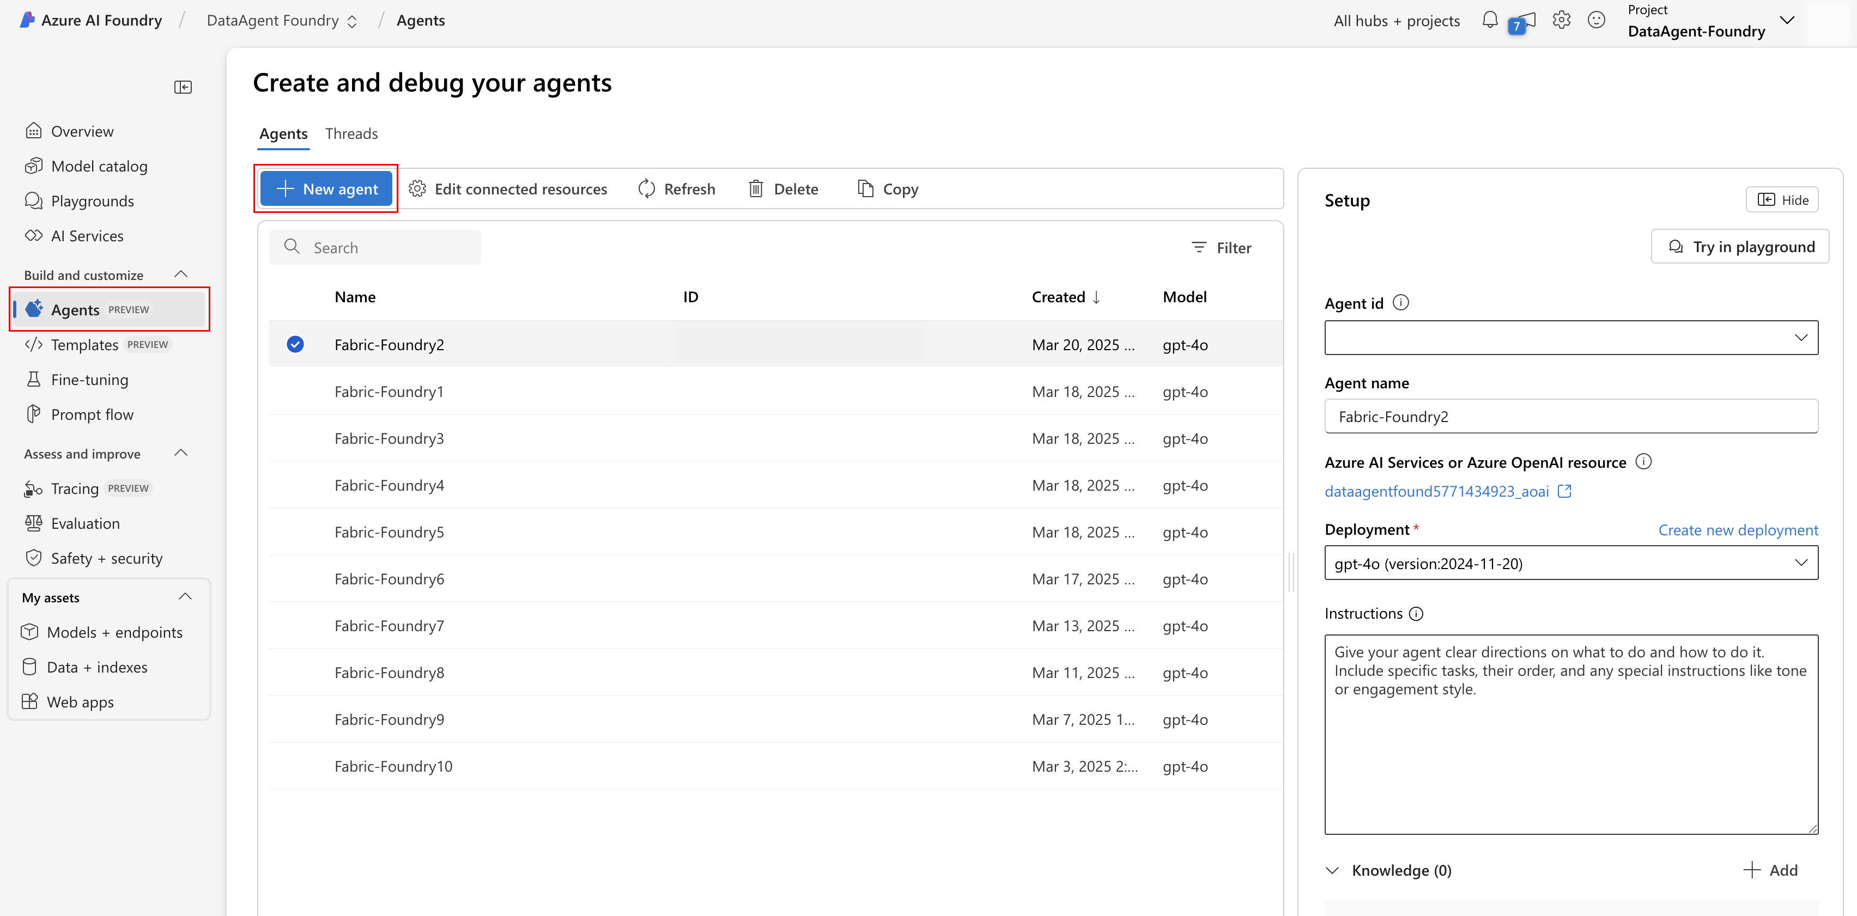This screenshot has width=1857, height=916.
Task: Expand the Agent id dropdown
Action: [1571, 337]
